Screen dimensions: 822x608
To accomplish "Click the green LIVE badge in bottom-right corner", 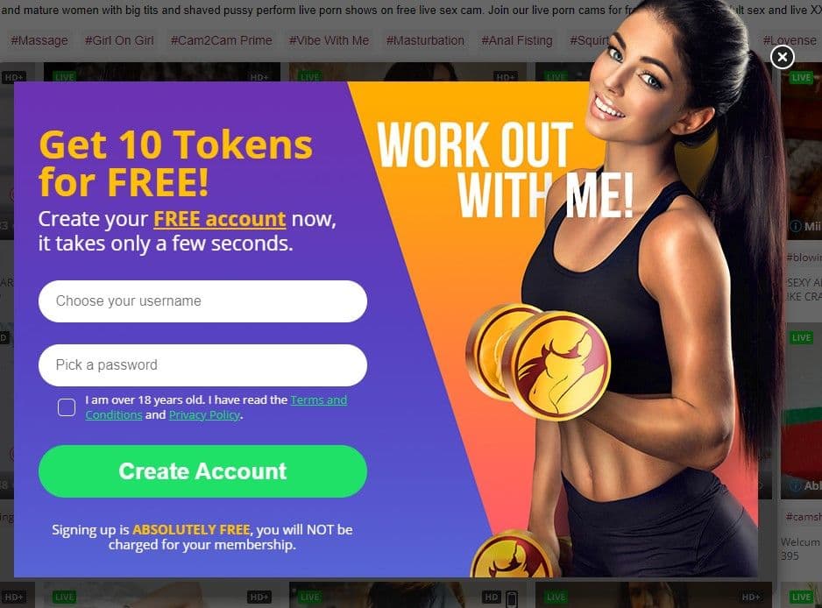I will tap(801, 597).
